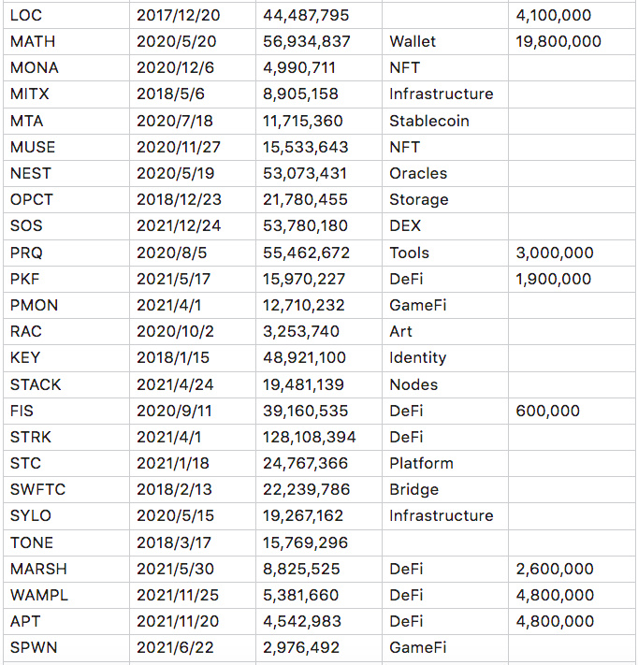Click the WAMPL ticker cell

tap(66, 596)
